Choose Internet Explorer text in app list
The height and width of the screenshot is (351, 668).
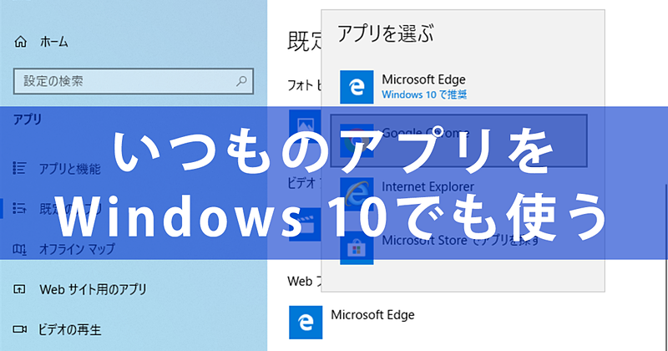point(428,186)
